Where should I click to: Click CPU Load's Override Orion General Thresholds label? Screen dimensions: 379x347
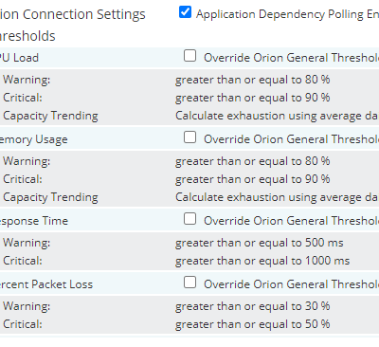291,58
